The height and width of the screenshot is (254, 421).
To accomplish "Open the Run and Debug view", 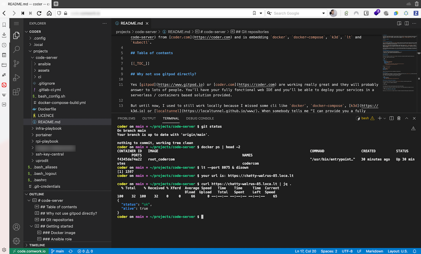I will [16, 78].
